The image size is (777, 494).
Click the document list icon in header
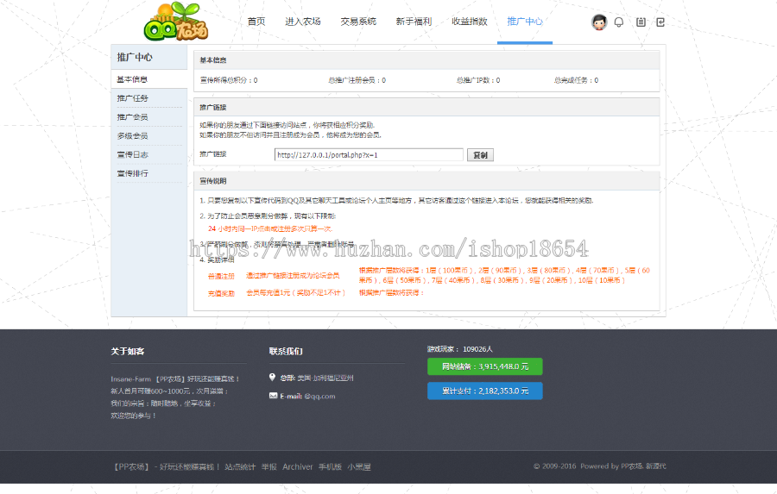[641, 22]
